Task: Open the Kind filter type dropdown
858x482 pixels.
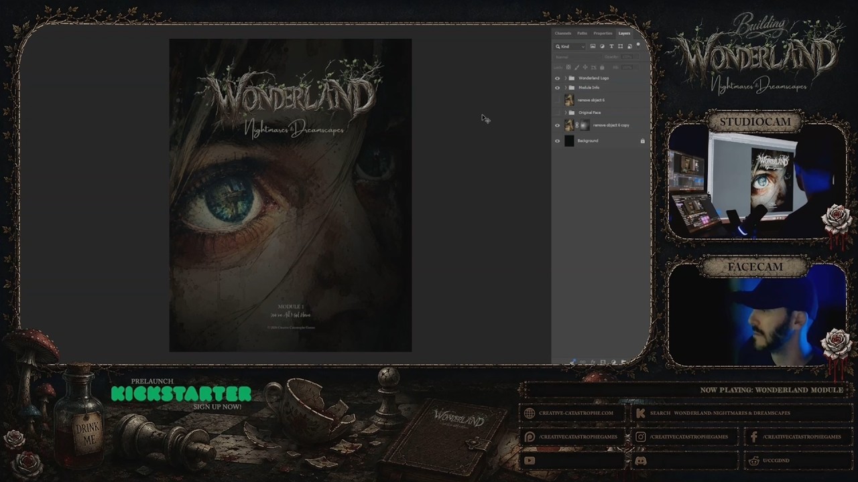Action: pos(570,46)
